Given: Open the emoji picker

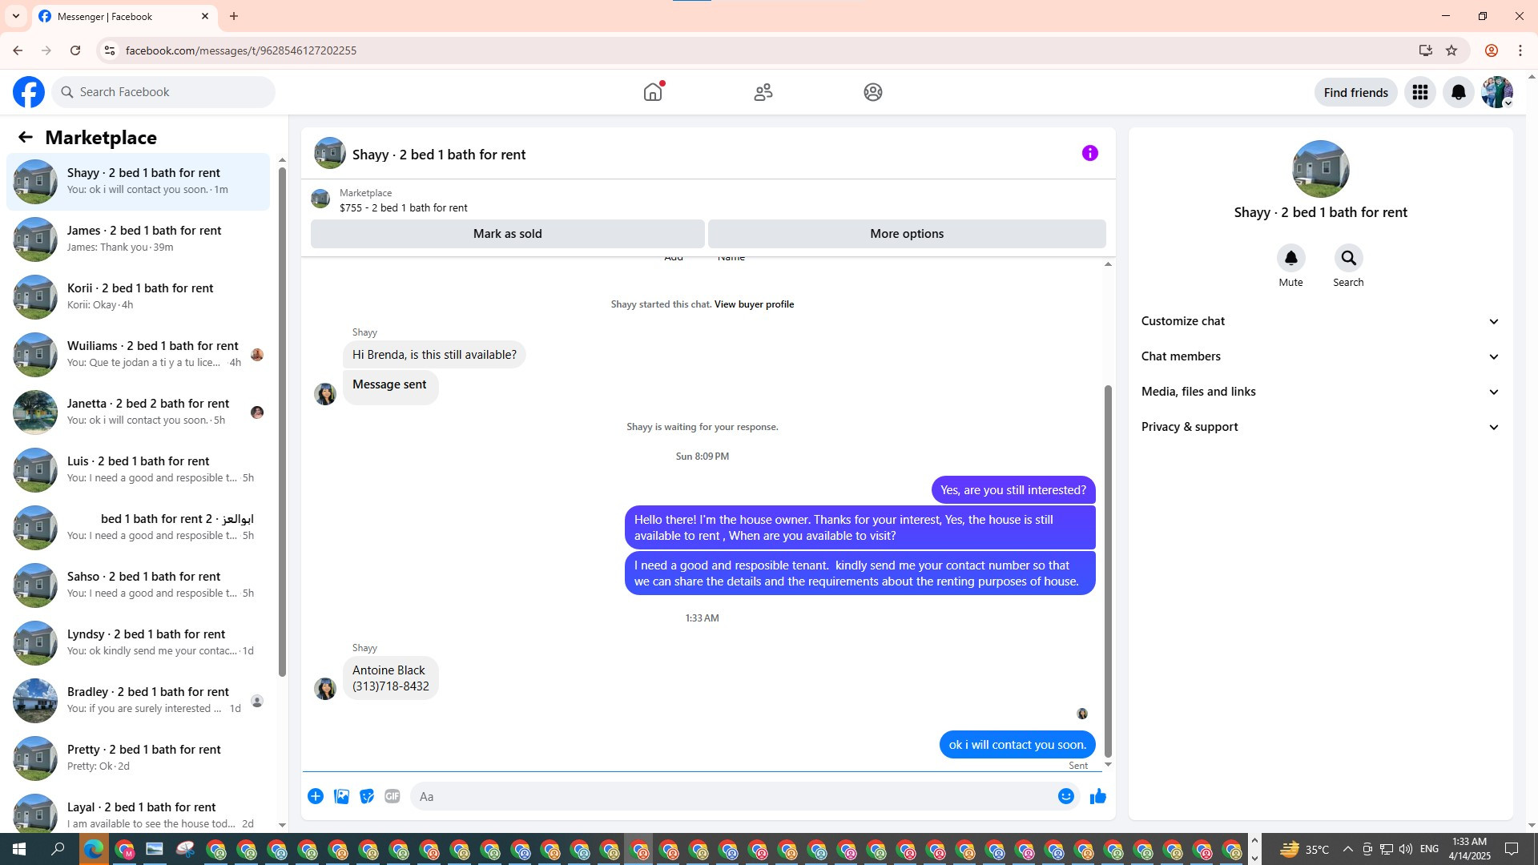Looking at the screenshot, I should coord(1065,796).
